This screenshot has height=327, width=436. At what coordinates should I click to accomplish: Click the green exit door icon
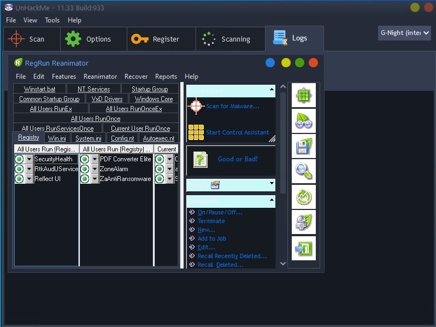point(303,248)
